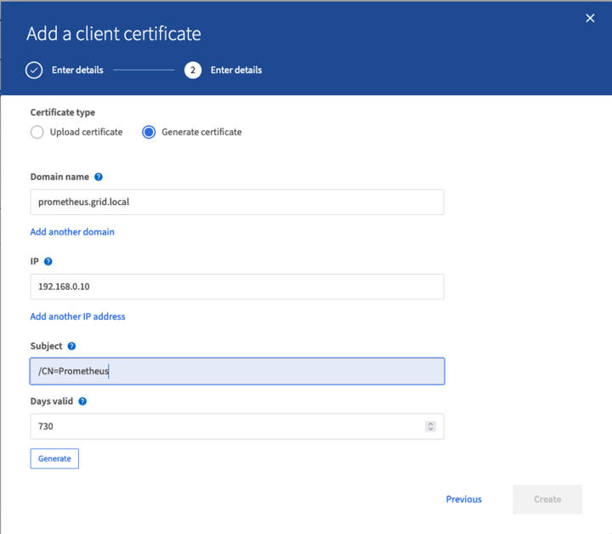The width and height of the screenshot is (612, 534).
Task: Go back with the Previous button
Action: [463, 499]
